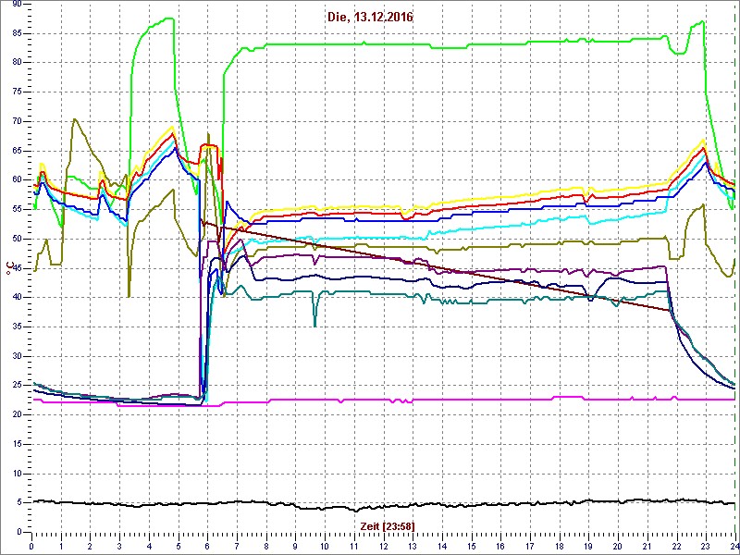
Task: Click the value 30 on the temperature axis
Action: click(17, 356)
